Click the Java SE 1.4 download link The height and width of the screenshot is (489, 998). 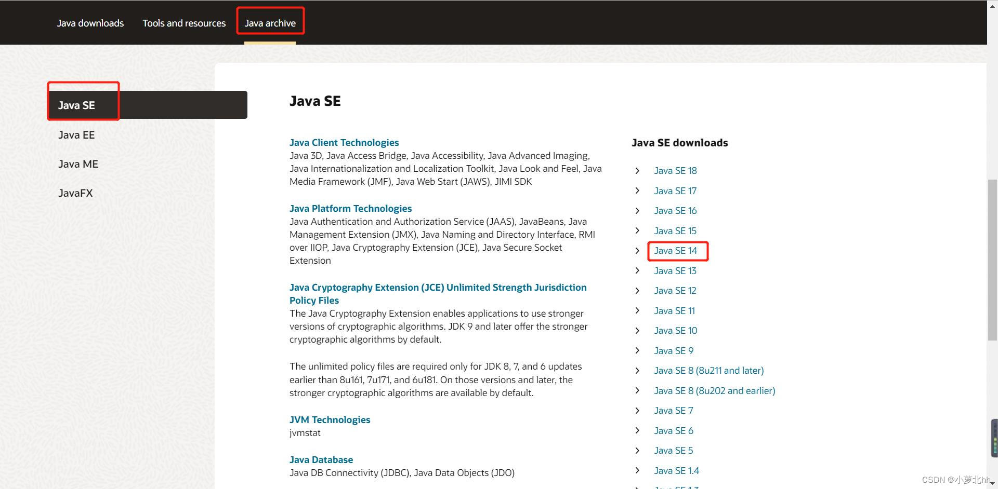(x=676, y=470)
